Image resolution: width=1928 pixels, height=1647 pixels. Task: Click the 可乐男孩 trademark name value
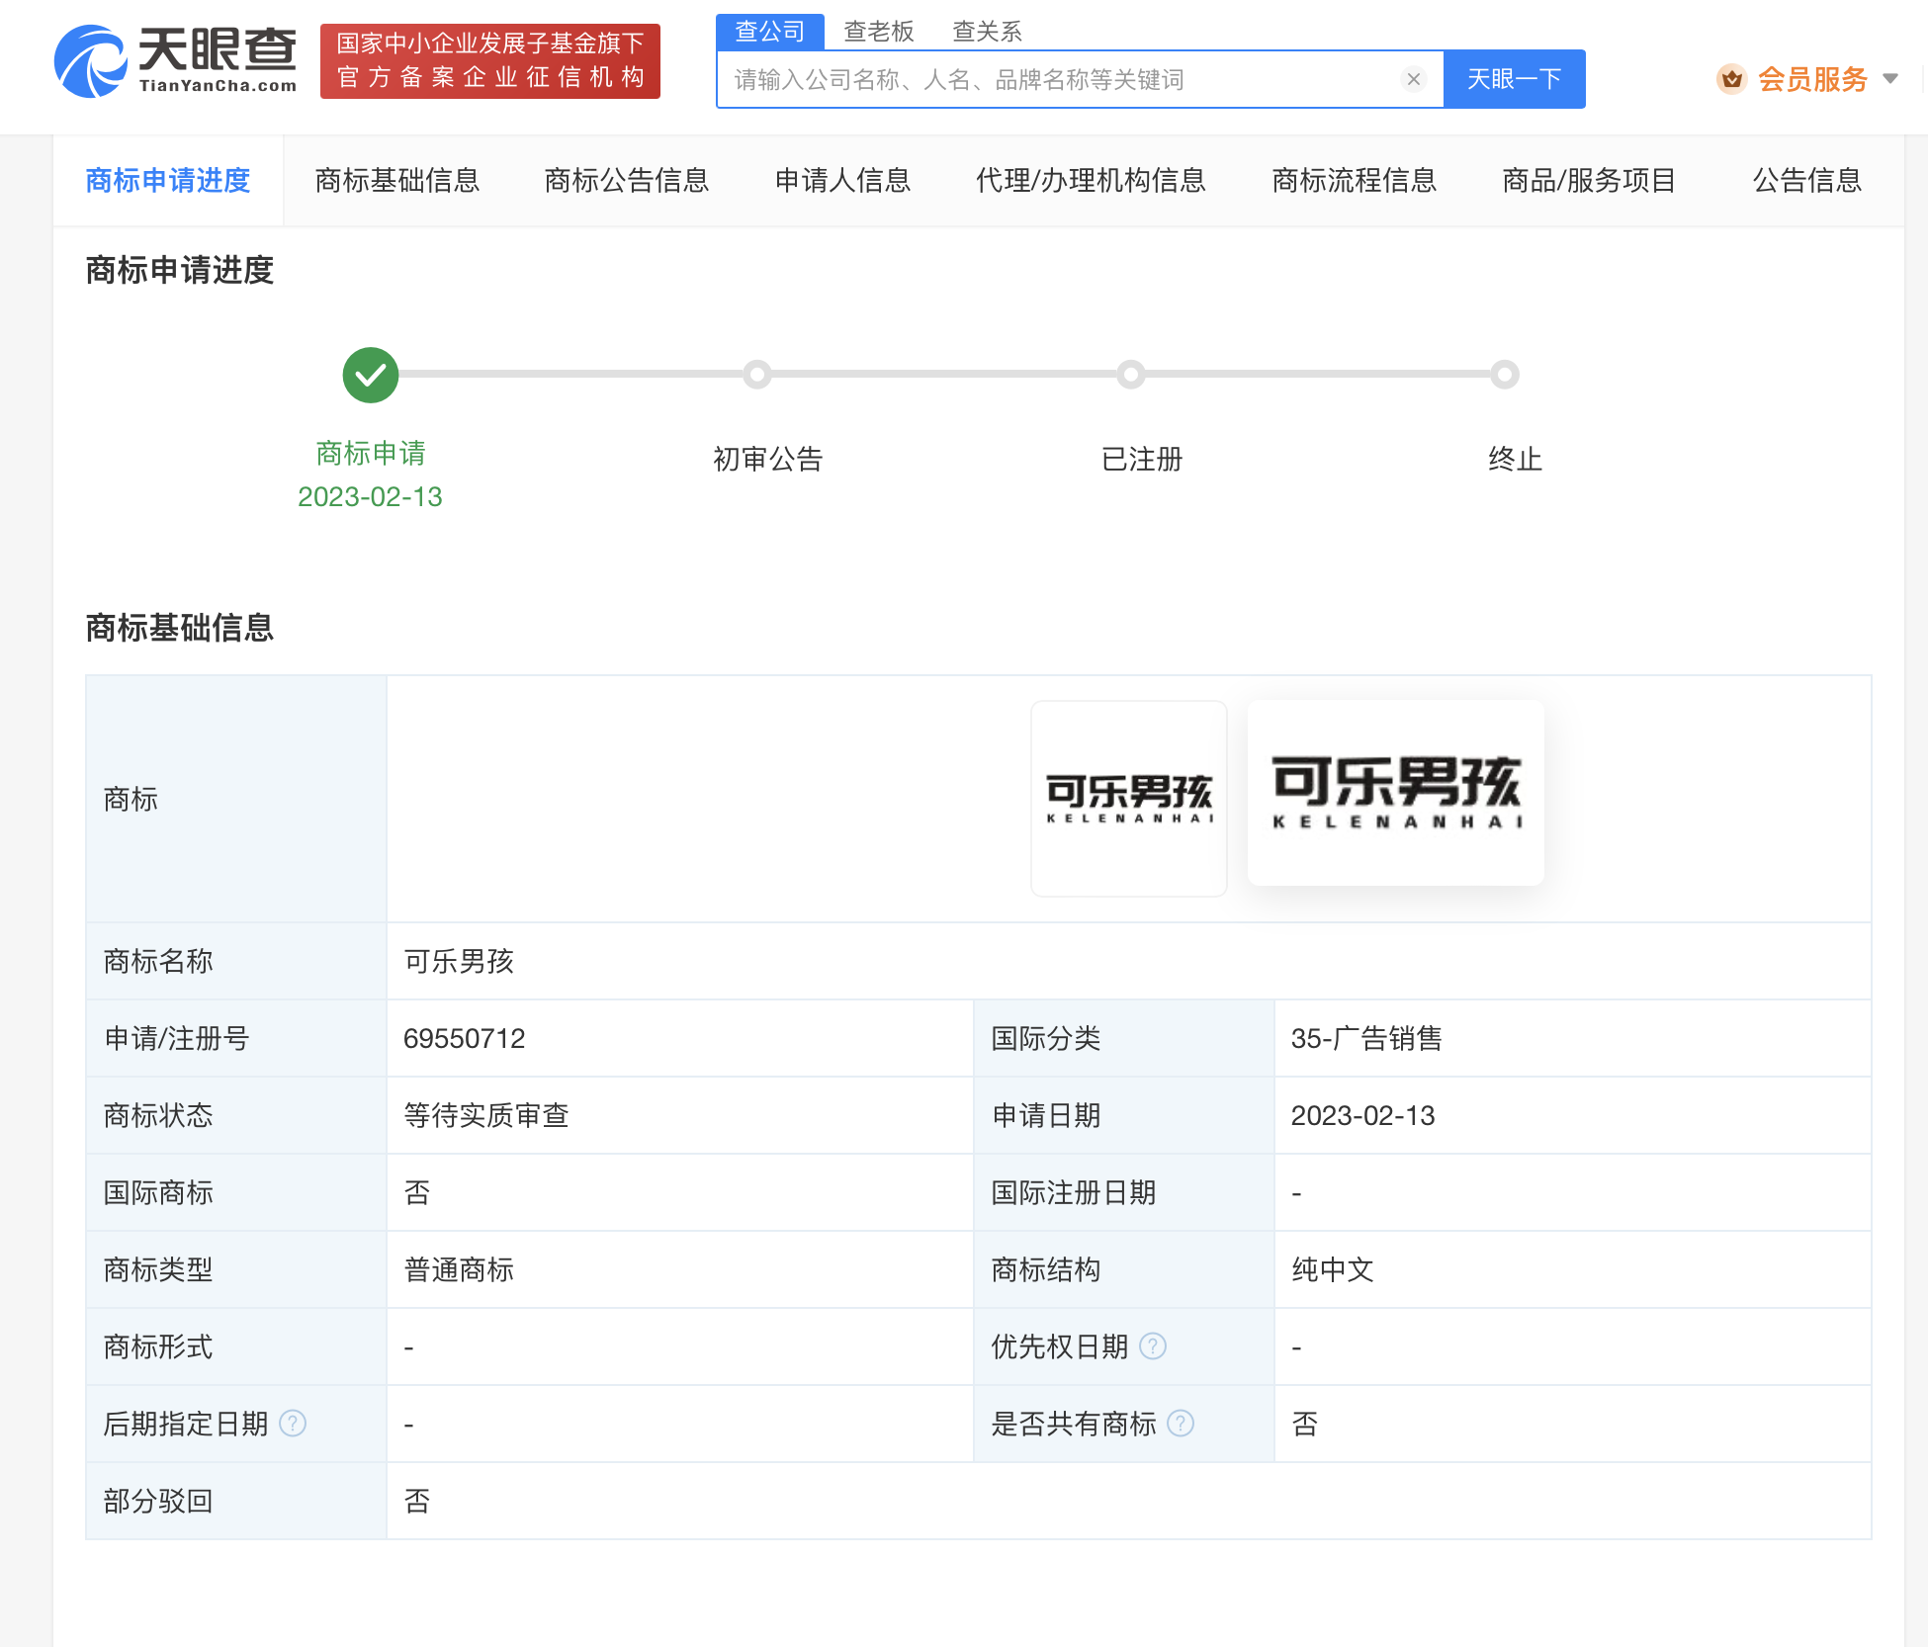459,961
